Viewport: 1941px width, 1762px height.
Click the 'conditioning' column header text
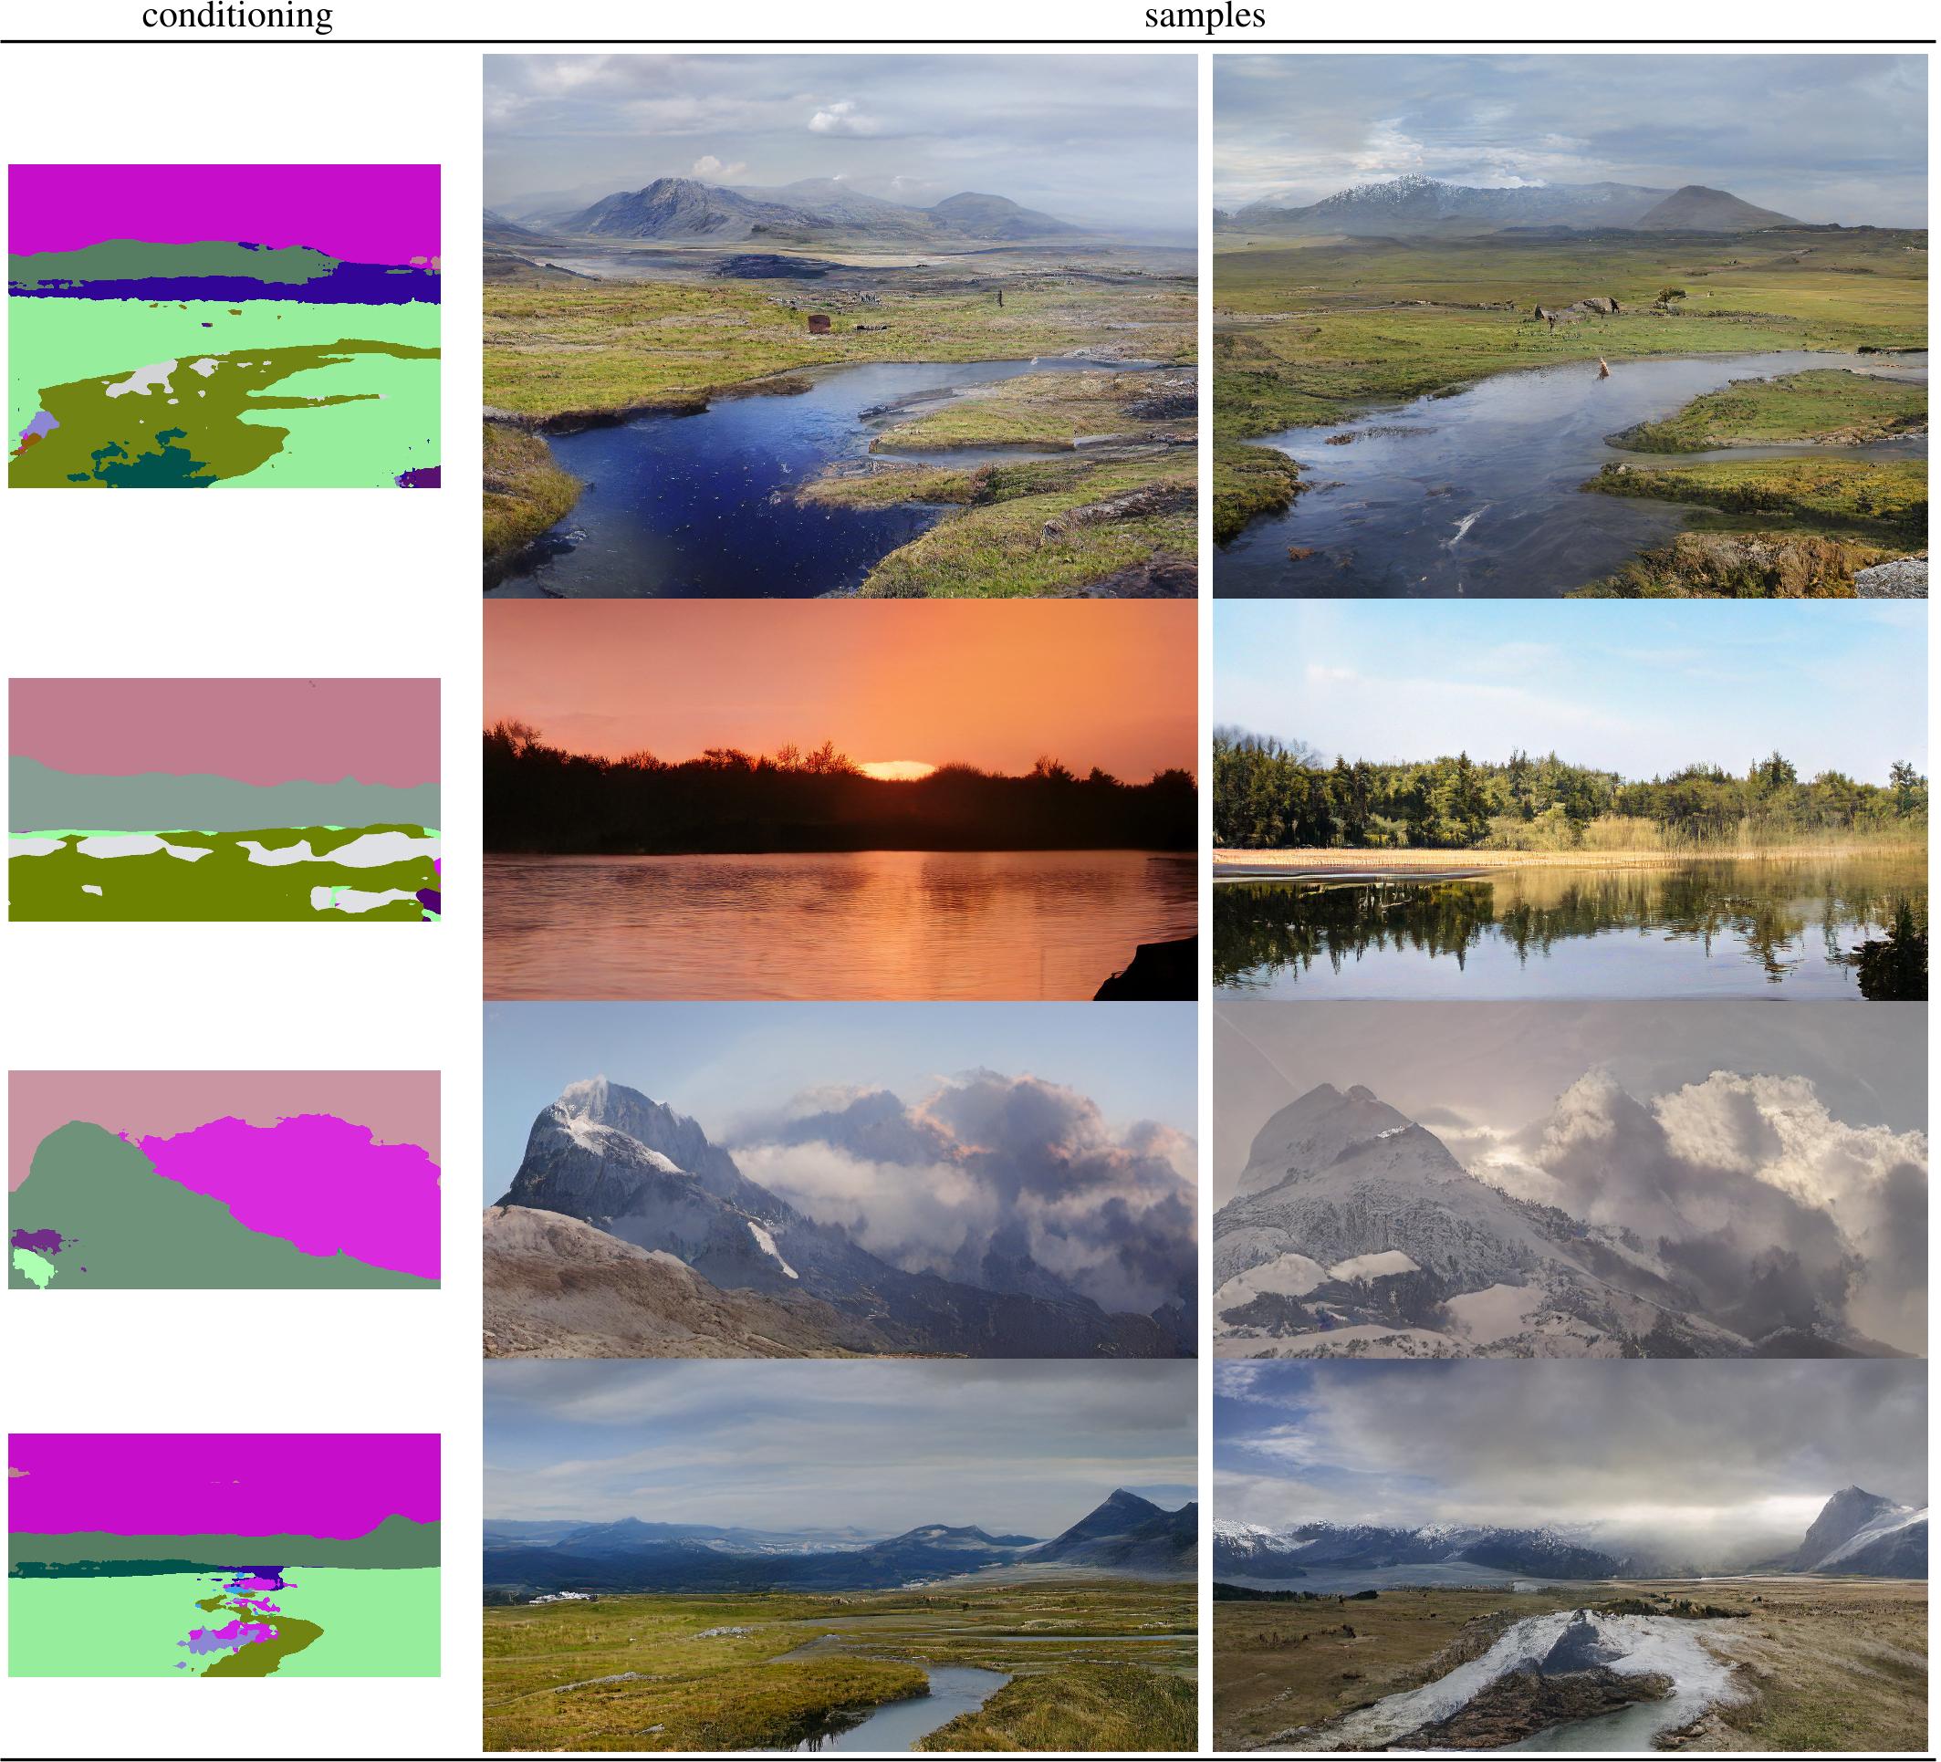237,16
